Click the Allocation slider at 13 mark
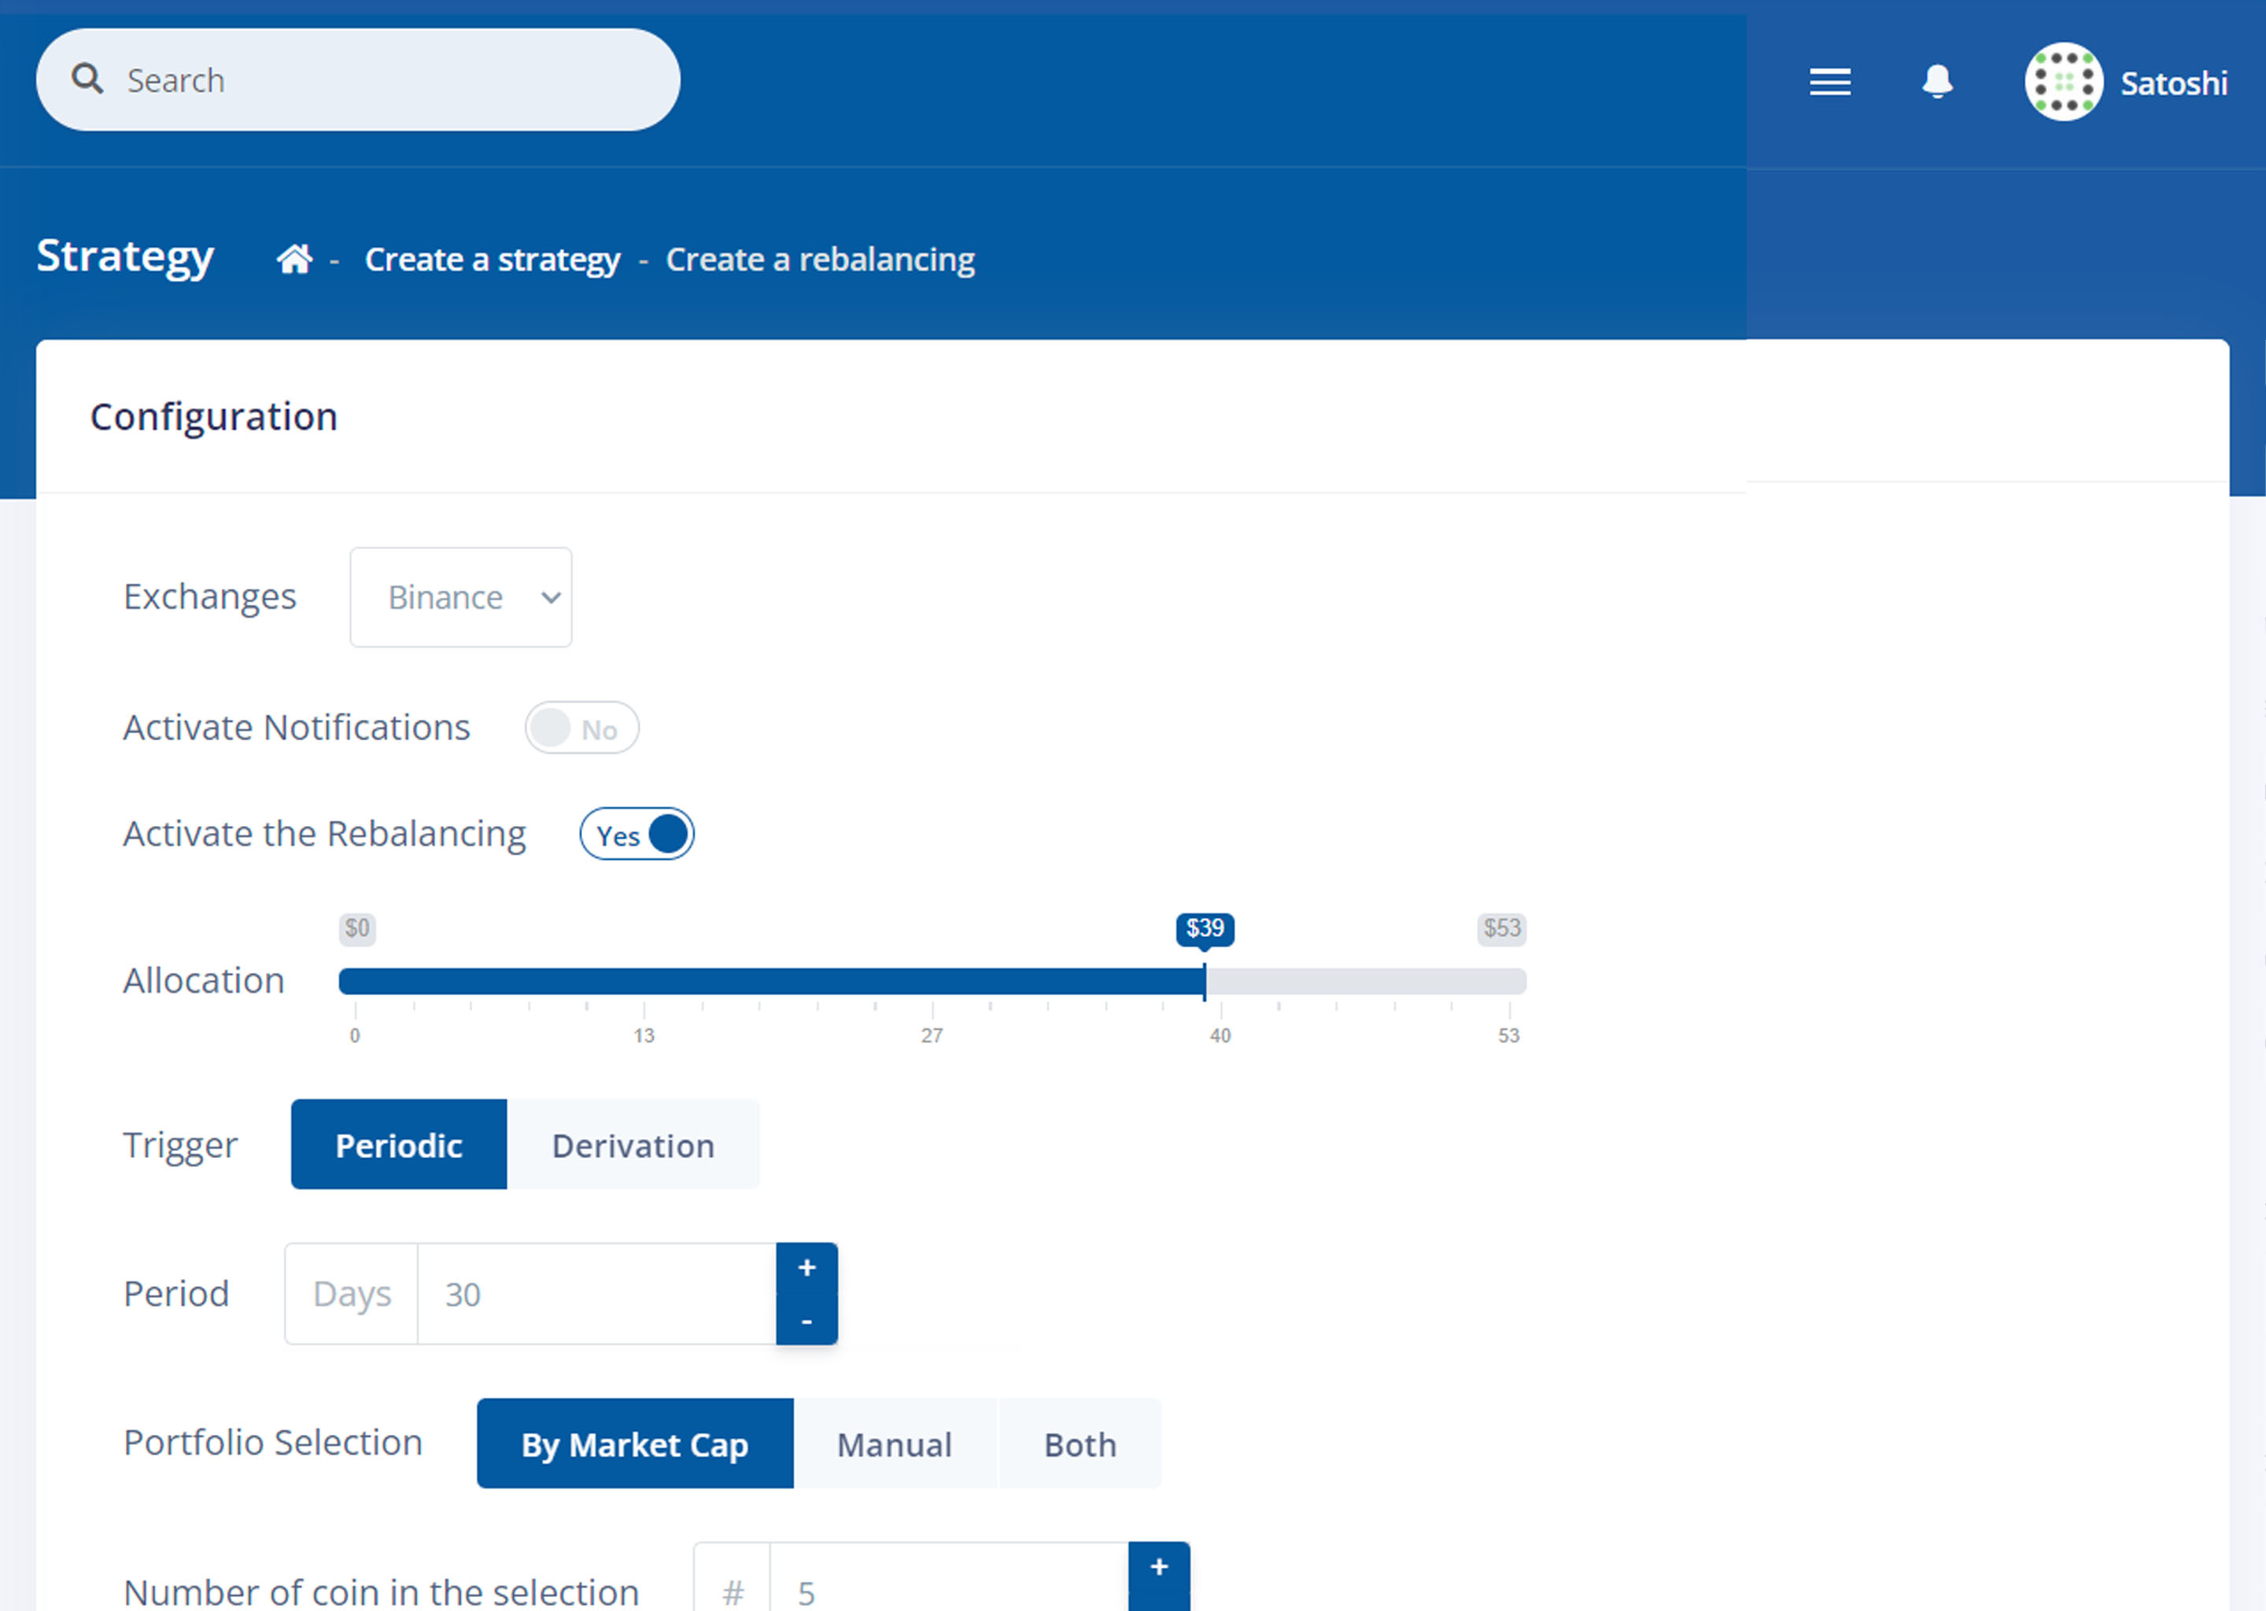Image resolution: width=2266 pixels, height=1611 pixels. click(x=644, y=982)
